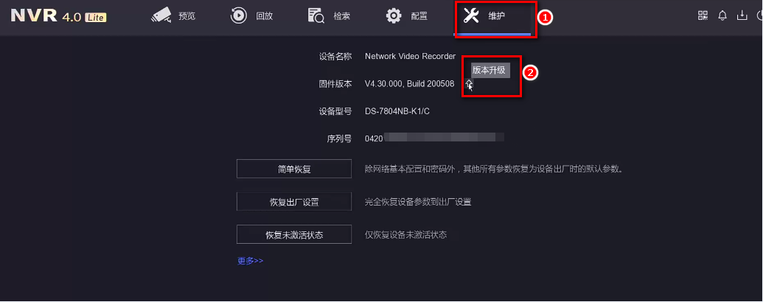Click the circular playback icon for 回放
This screenshot has height=302, width=763.
click(x=238, y=15)
